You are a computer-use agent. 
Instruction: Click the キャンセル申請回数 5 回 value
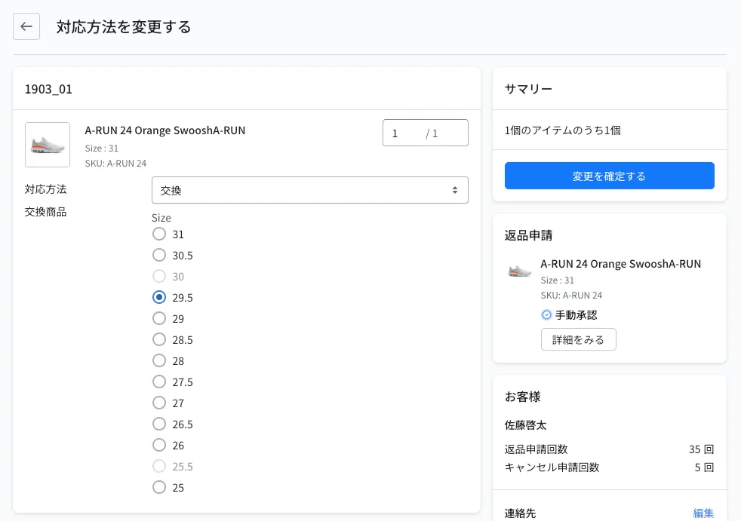coord(704,467)
